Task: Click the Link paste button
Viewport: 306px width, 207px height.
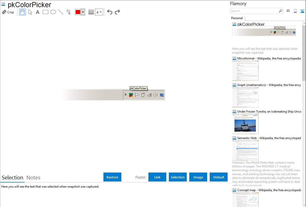Action: pos(157,177)
